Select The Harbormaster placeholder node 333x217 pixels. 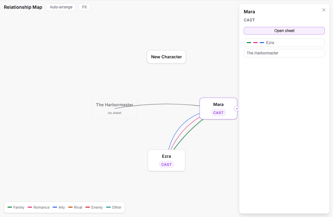pyautogui.click(x=115, y=108)
